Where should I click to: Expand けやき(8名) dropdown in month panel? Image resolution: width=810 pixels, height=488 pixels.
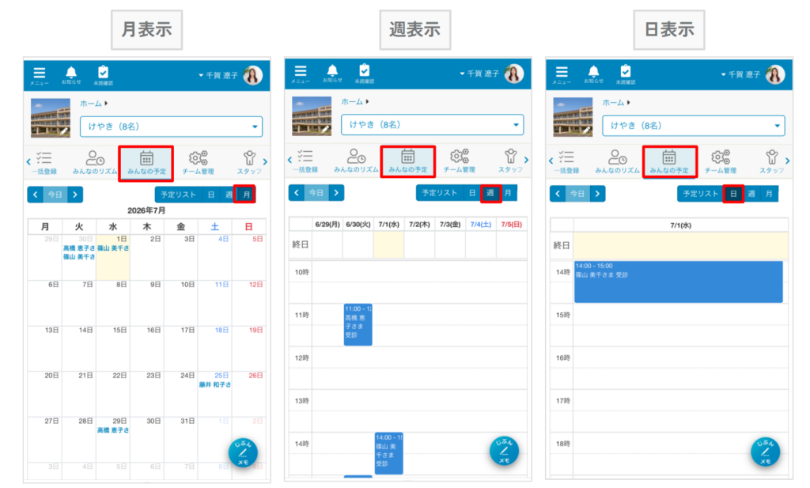pos(172,127)
